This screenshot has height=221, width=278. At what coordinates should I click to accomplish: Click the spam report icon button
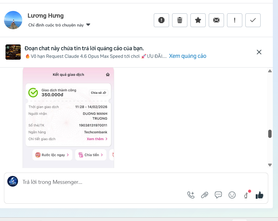point(161,20)
